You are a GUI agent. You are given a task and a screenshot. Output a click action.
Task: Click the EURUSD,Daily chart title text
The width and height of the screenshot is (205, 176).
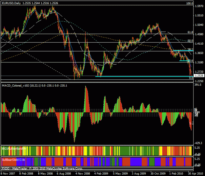click(x=11, y=3)
